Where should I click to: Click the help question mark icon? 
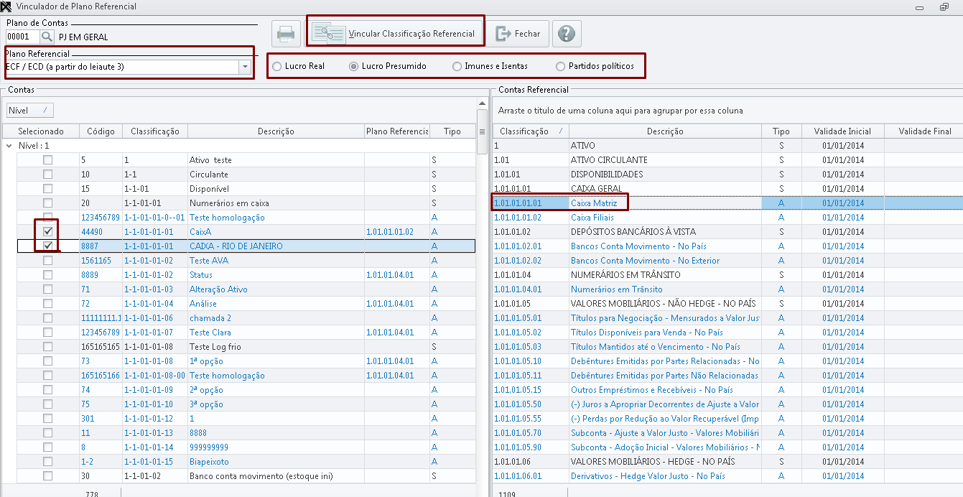click(x=567, y=34)
